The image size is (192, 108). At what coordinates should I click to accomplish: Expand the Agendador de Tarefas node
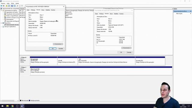3,12
